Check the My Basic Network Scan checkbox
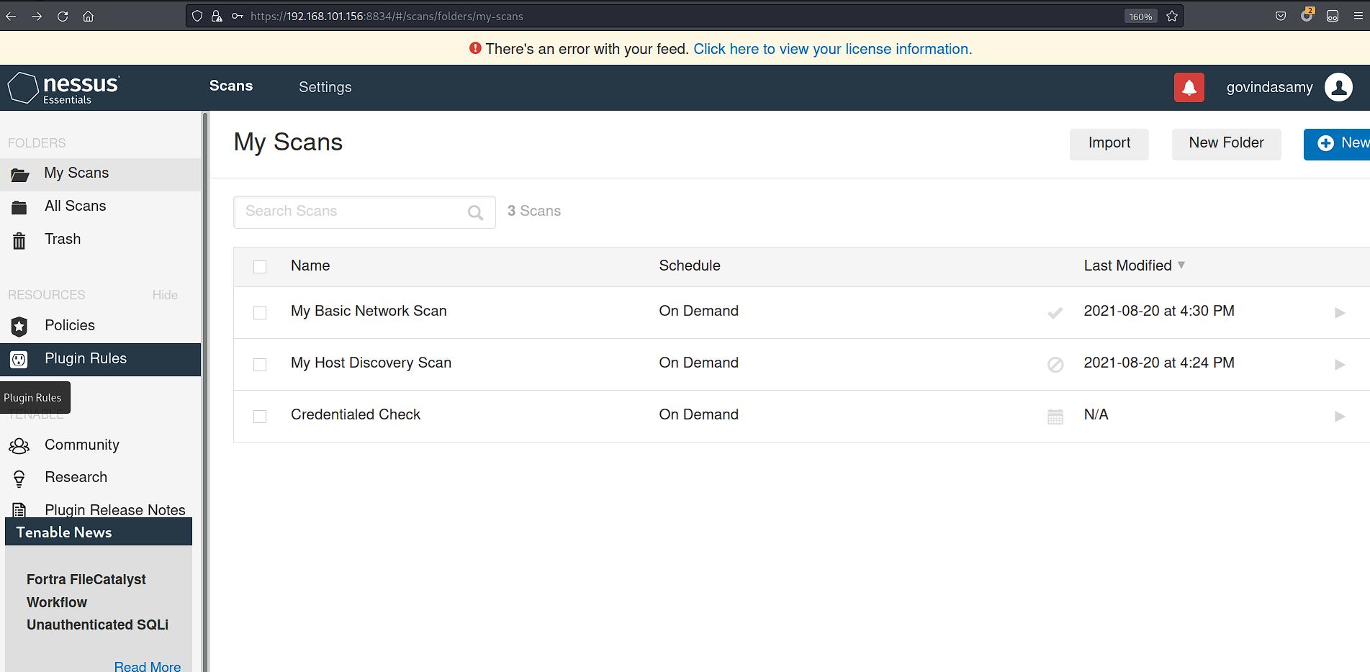This screenshot has height=672, width=1370. click(x=260, y=313)
